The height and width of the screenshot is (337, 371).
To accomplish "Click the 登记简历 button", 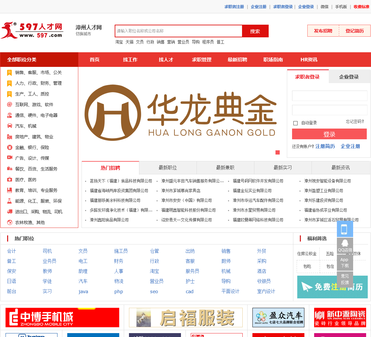I will coord(355,31).
